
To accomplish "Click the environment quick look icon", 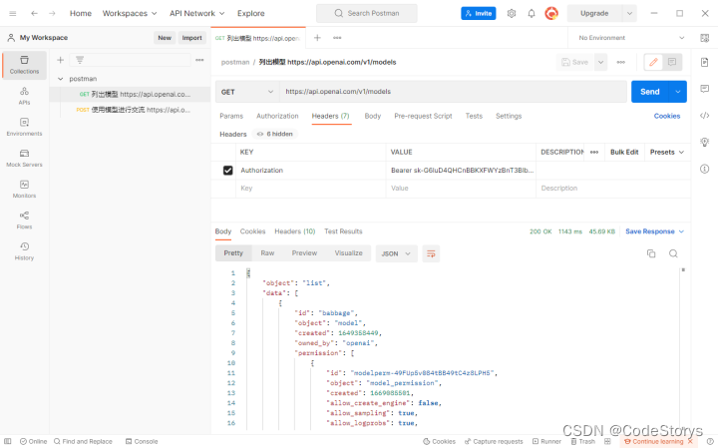I will pyautogui.click(x=705, y=38).
